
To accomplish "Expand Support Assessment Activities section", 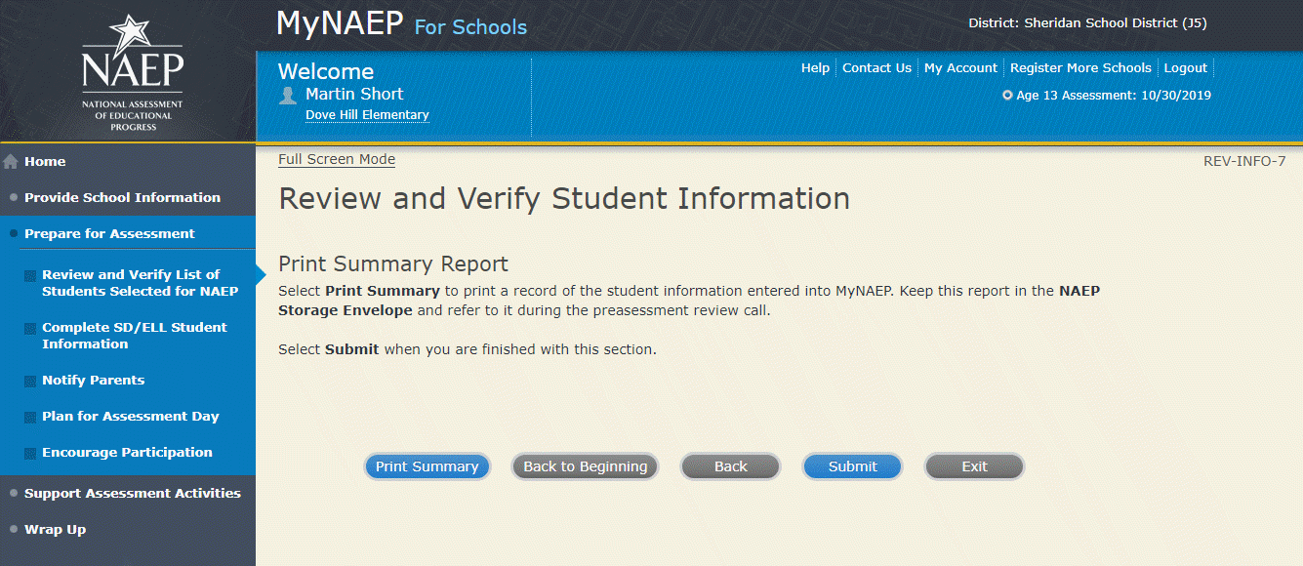I will 132,493.
